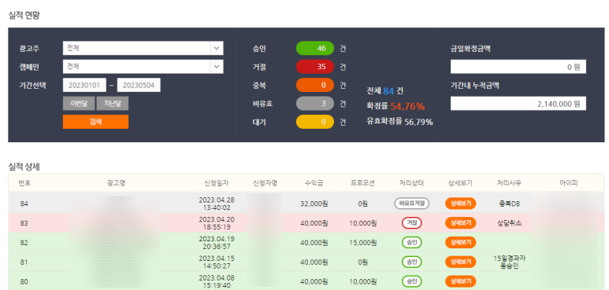Click the date 2023.04.15 14:50:27

point(217,262)
